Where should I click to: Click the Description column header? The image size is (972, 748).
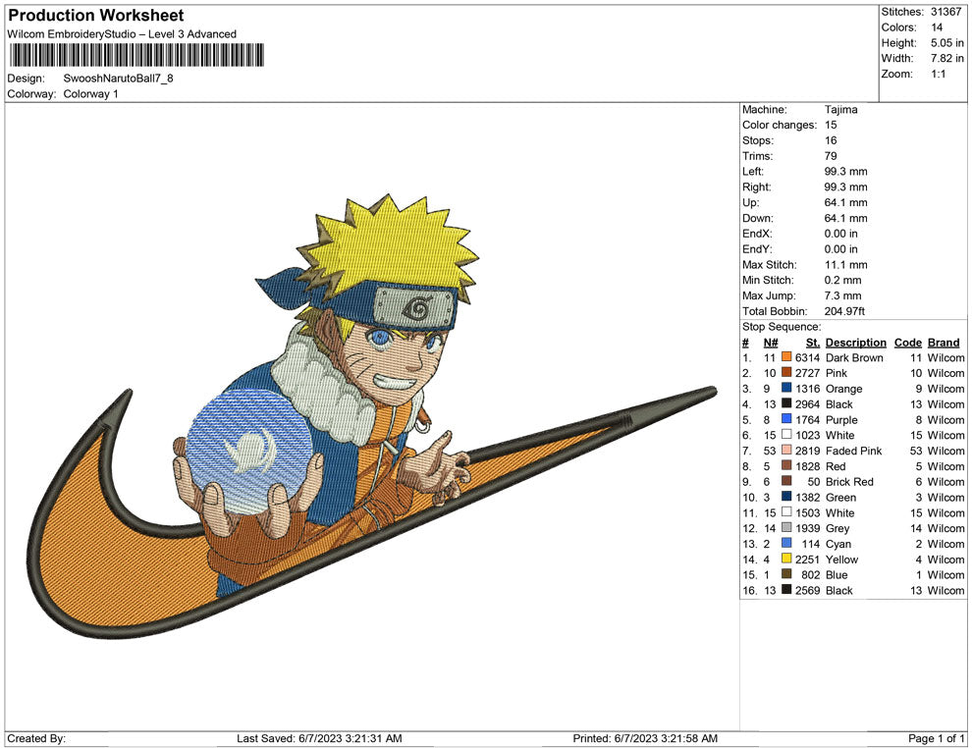[x=855, y=343]
